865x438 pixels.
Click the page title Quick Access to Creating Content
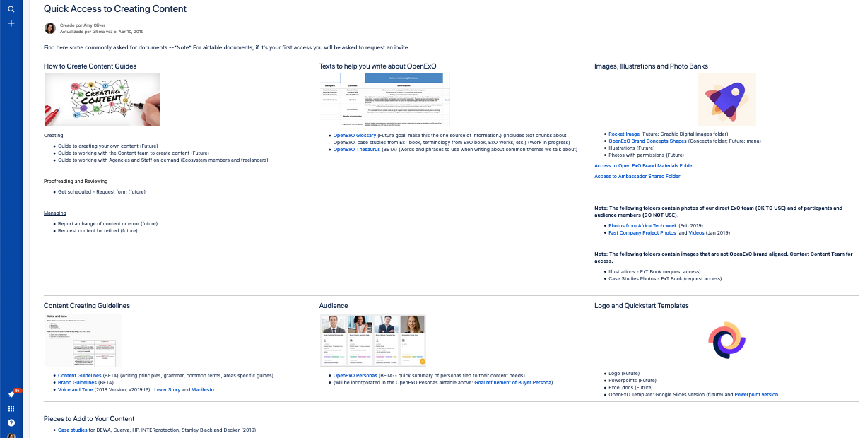pos(115,9)
